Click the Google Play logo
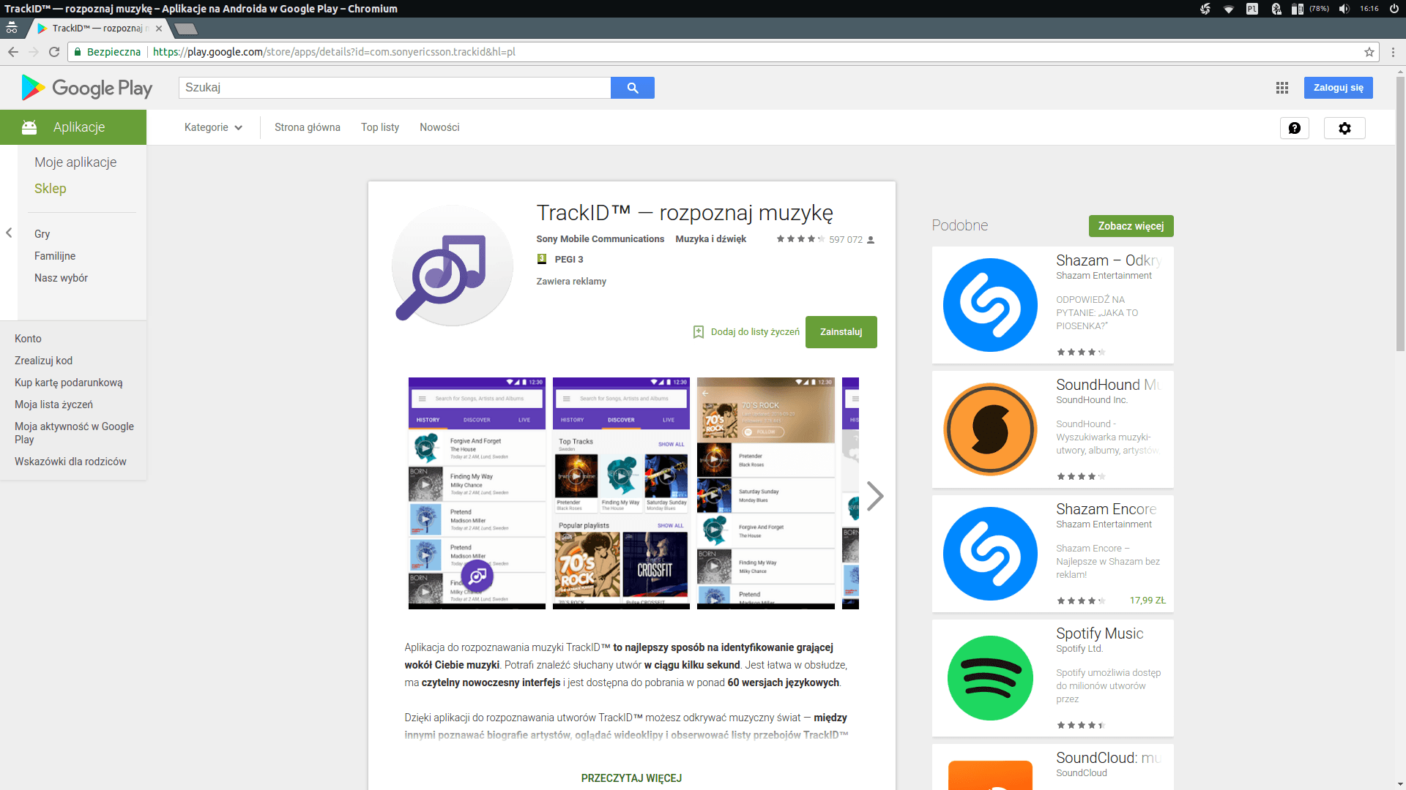 (x=86, y=88)
